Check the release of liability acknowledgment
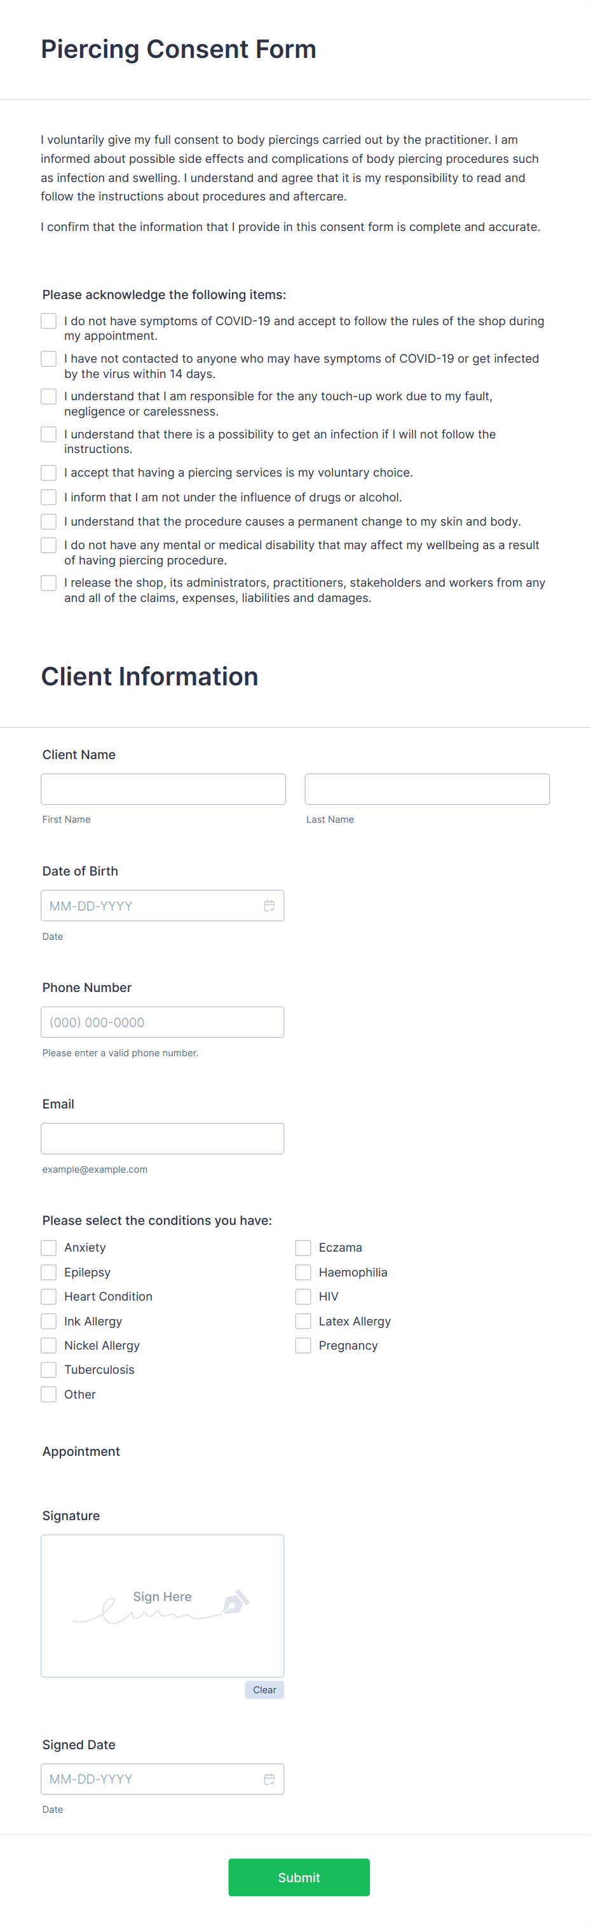 click(48, 583)
